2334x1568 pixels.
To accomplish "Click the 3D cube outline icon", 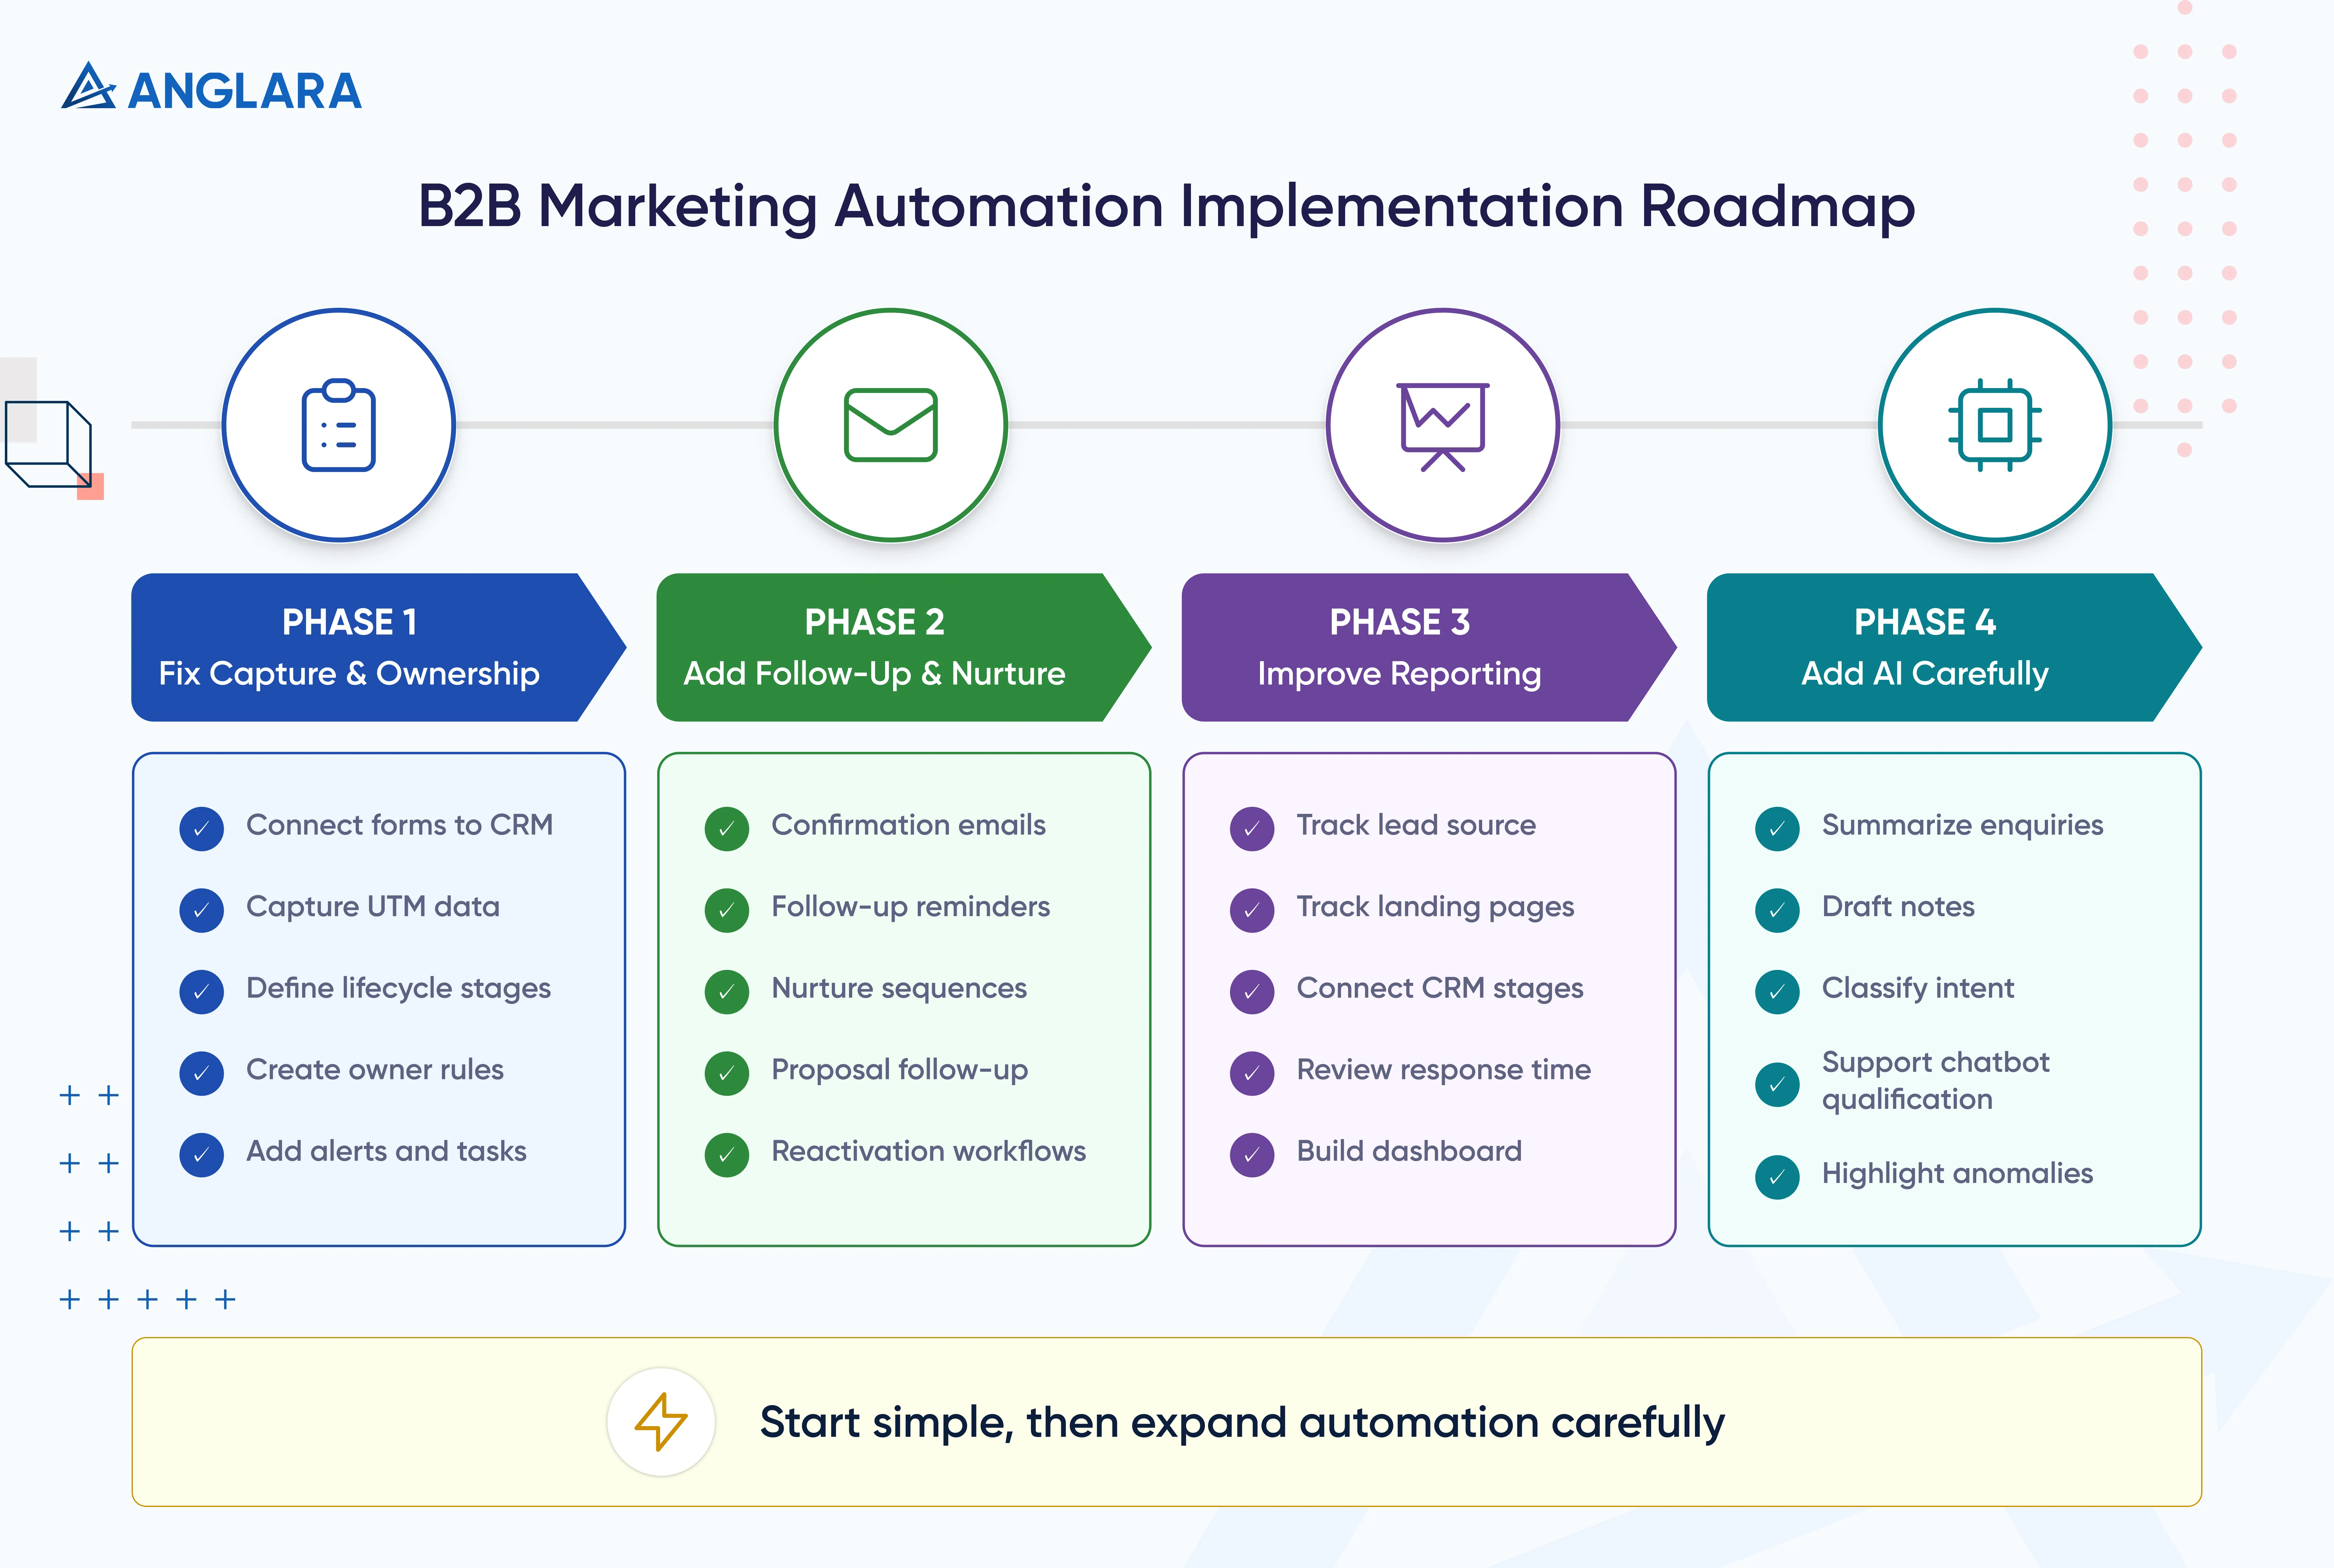I will click(48, 444).
